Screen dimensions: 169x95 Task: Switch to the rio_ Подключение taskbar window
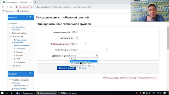tap(25, 93)
